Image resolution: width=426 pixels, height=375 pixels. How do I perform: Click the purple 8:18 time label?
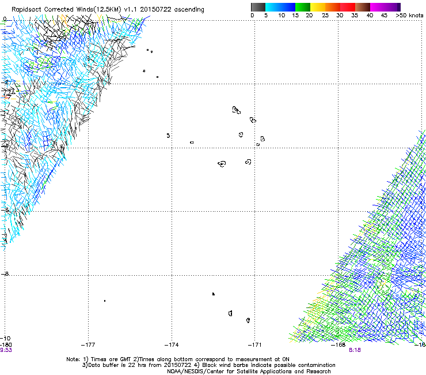(x=355, y=350)
